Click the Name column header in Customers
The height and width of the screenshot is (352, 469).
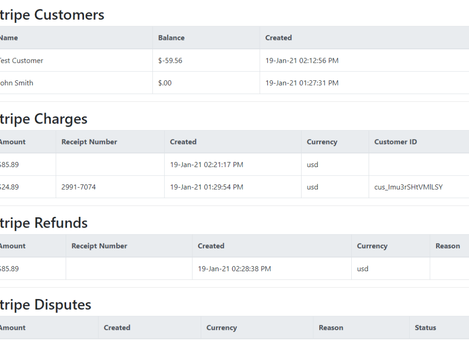(x=8, y=38)
